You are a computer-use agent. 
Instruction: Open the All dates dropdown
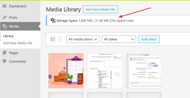point(119,39)
